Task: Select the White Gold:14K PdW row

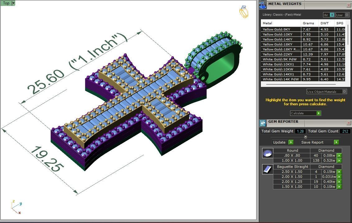Action: click(x=303, y=79)
